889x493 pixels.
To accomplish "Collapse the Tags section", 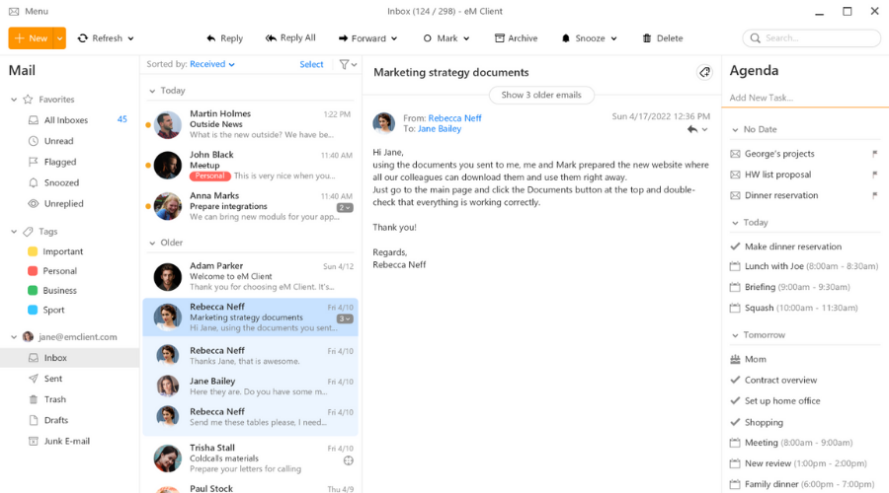I will pyautogui.click(x=14, y=232).
